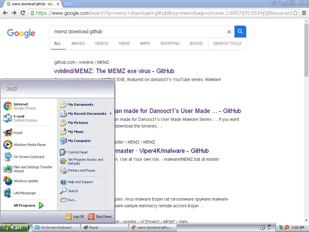Click the page vertical scrollbar thumb
Image resolution: width=309 pixels, height=232 pixels.
click(306, 50)
